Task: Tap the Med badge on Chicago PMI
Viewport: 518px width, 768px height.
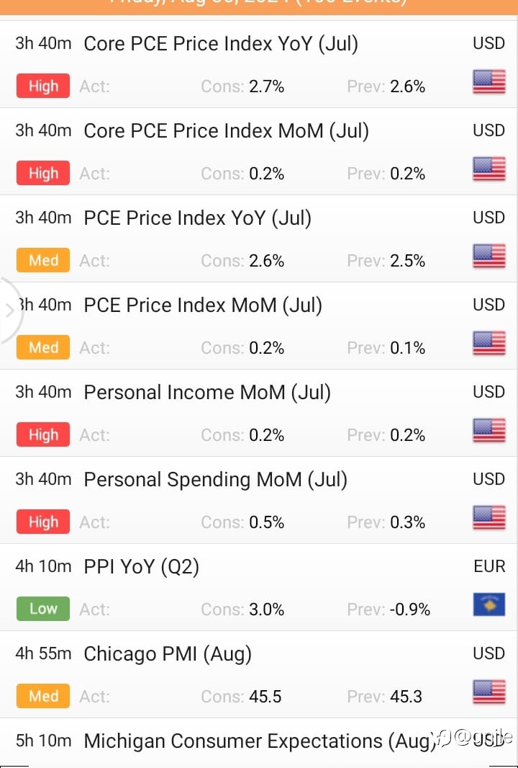Action: coord(43,696)
